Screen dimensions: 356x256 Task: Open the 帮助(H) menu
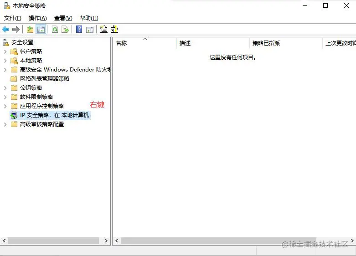click(x=89, y=18)
